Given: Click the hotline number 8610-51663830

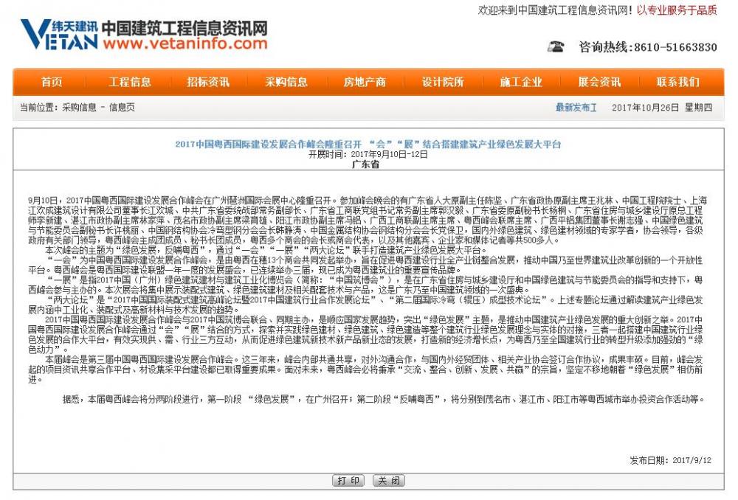Looking at the screenshot, I should point(673,47).
